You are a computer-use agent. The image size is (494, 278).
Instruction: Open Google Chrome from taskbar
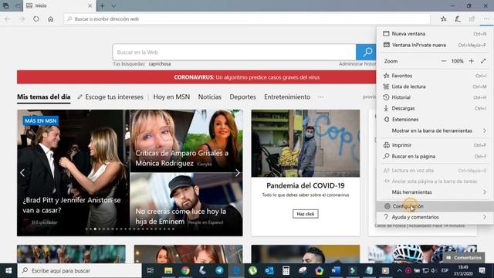pos(185,271)
